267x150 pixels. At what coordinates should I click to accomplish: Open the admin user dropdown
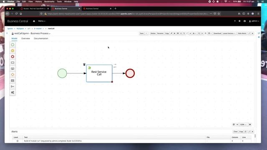(x=254, y=21)
